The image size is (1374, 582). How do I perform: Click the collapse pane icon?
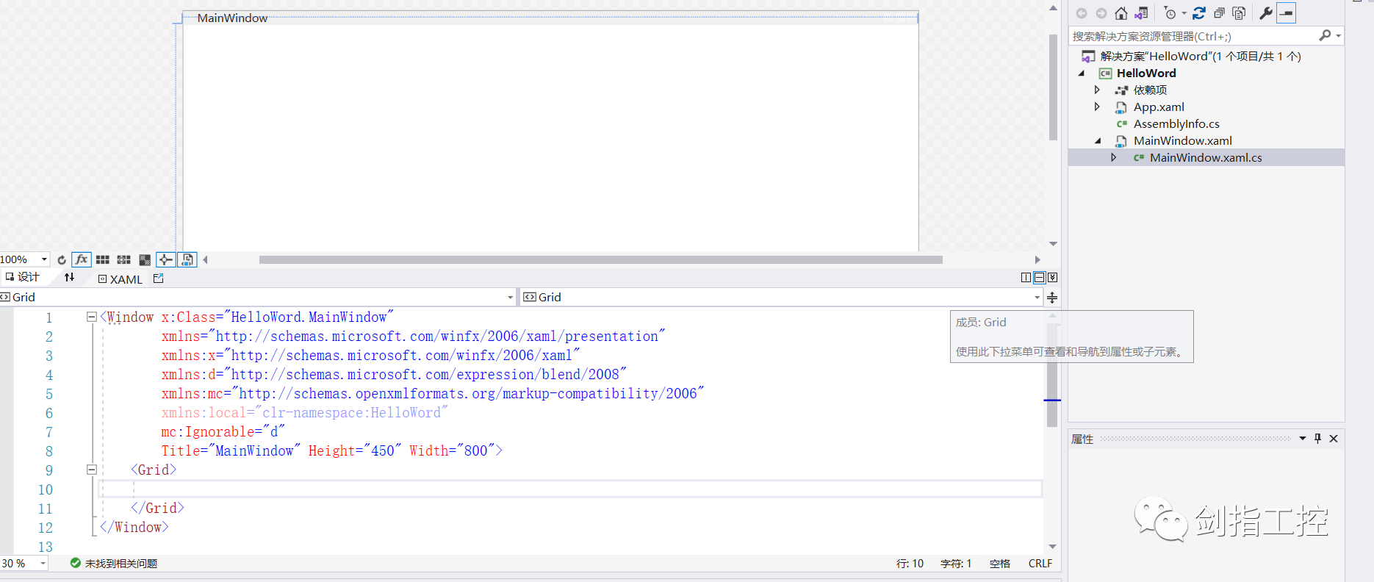pyautogui.click(x=1053, y=277)
